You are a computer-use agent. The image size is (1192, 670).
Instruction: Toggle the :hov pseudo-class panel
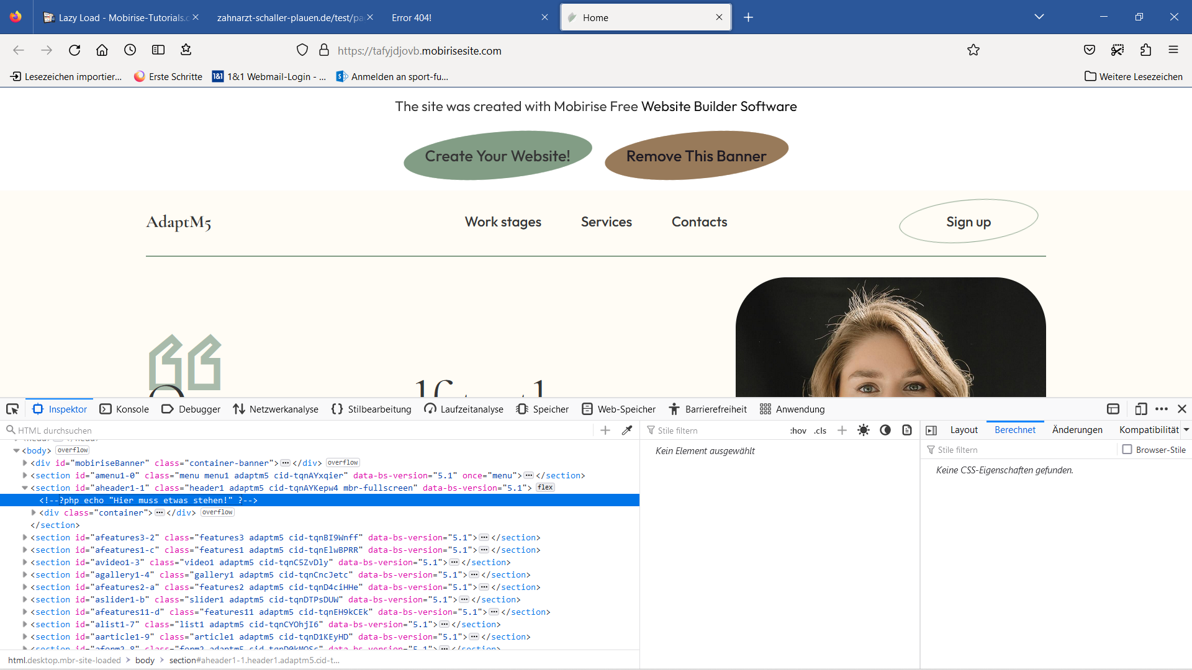[x=798, y=430]
